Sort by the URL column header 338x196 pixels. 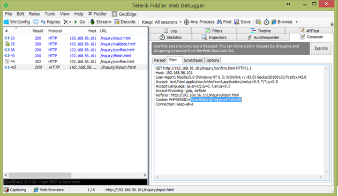pos(123,31)
